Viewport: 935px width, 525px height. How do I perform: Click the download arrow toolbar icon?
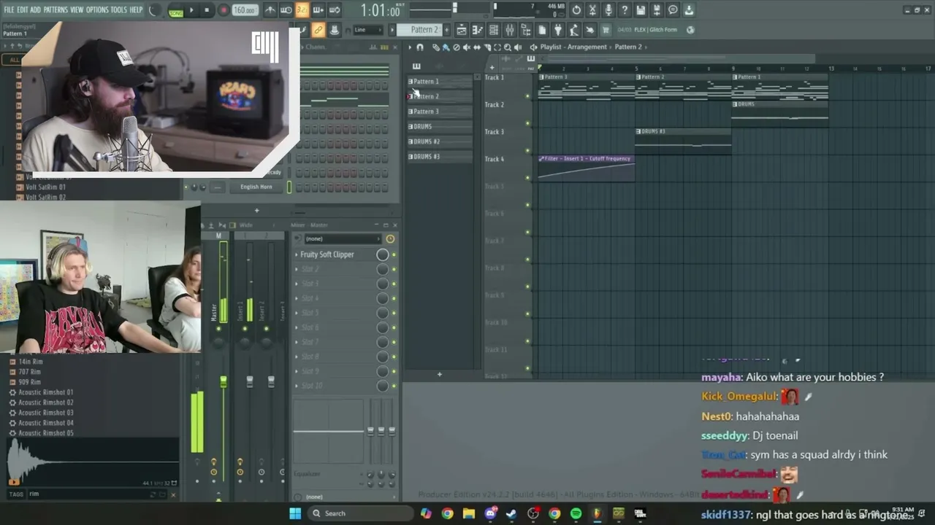[x=689, y=10]
